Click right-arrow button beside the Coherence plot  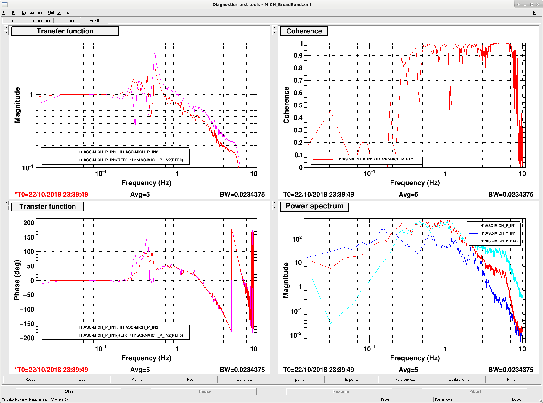point(274,28)
